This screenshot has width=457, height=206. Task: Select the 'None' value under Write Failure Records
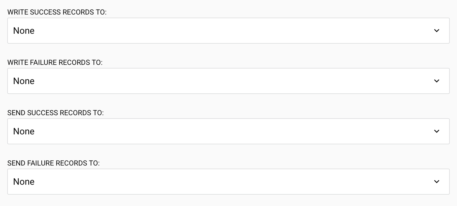pos(24,81)
